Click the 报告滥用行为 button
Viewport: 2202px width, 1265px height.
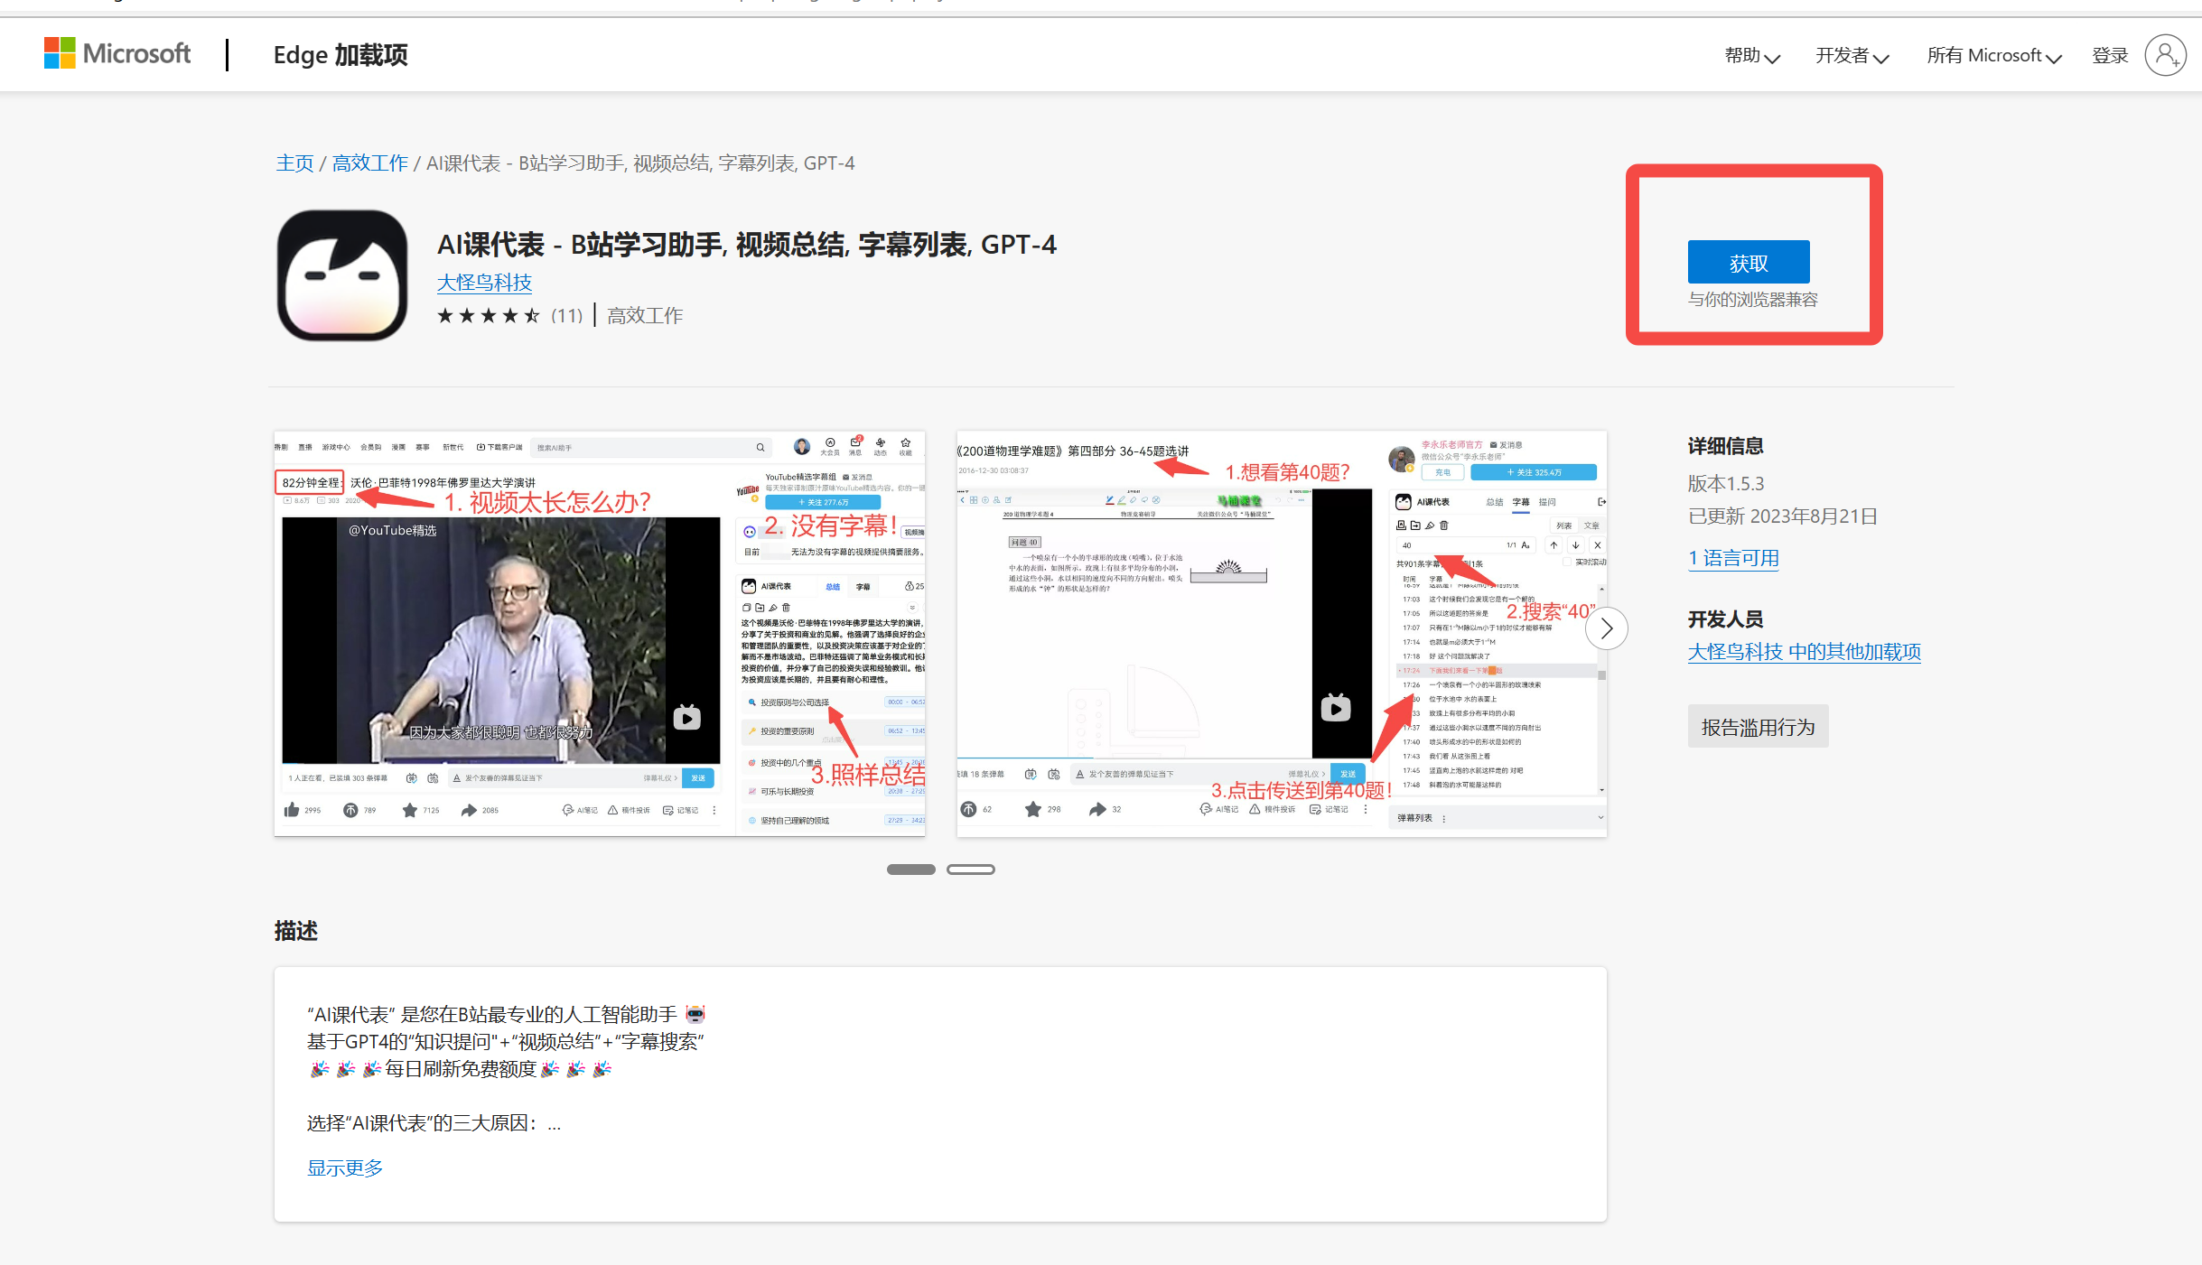(x=1758, y=727)
